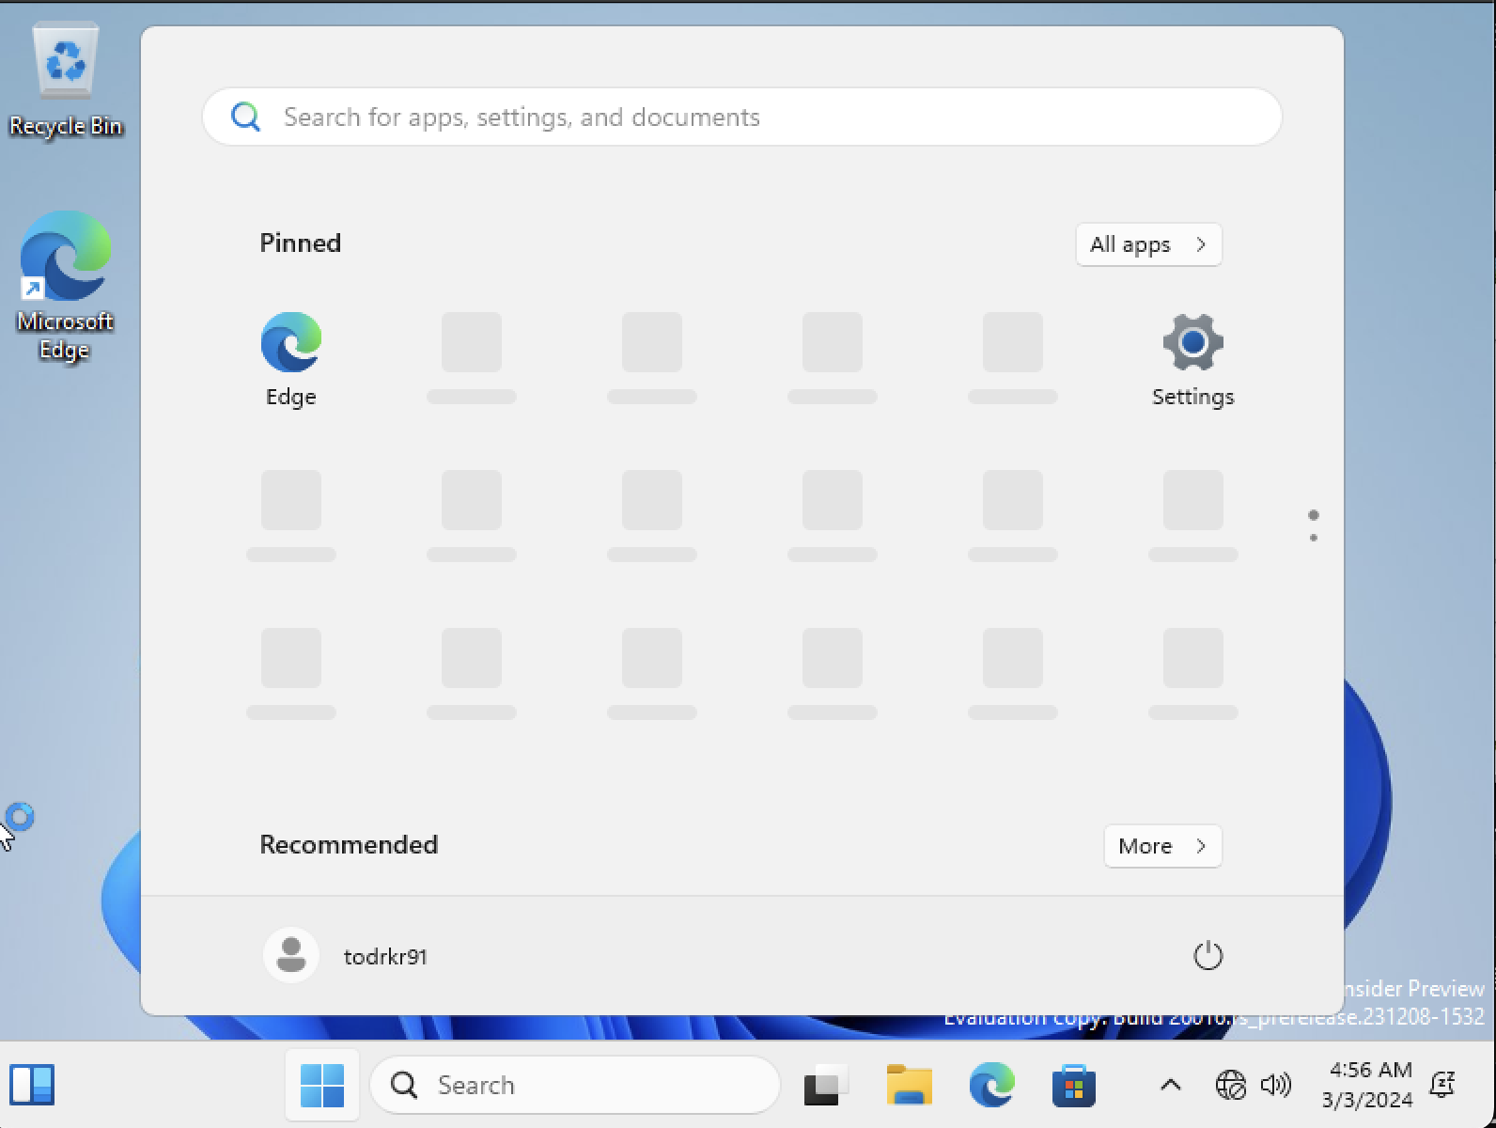Open the pinned Settings app
1496x1128 pixels.
coord(1192,359)
